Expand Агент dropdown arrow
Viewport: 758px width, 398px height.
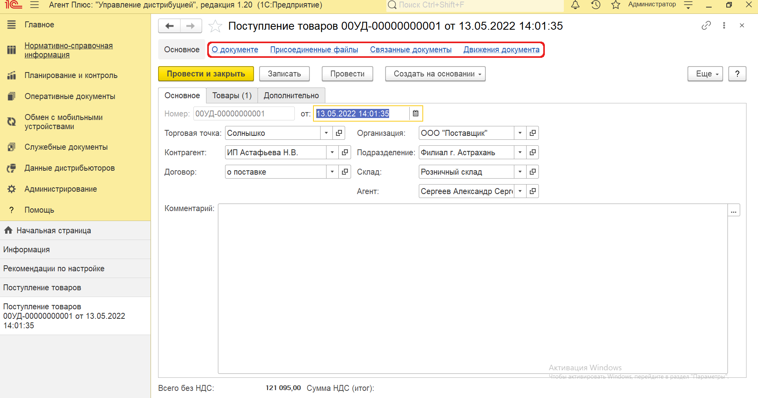pyautogui.click(x=520, y=191)
